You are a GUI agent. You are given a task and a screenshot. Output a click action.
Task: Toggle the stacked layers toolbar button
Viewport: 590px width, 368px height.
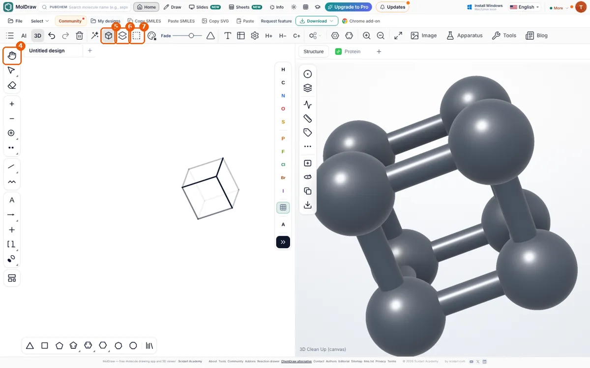pos(122,36)
